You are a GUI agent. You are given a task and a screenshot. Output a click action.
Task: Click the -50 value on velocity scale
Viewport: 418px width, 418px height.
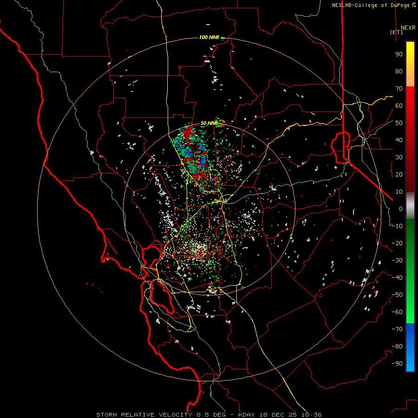(x=397, y=295)
